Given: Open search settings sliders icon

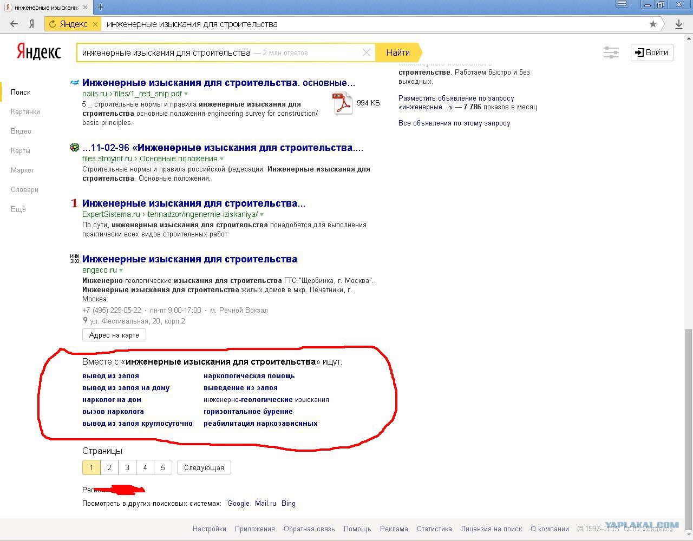Looking at the screenshot, I should (611, 52).
